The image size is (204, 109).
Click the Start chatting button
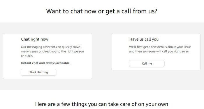[38, 72]
